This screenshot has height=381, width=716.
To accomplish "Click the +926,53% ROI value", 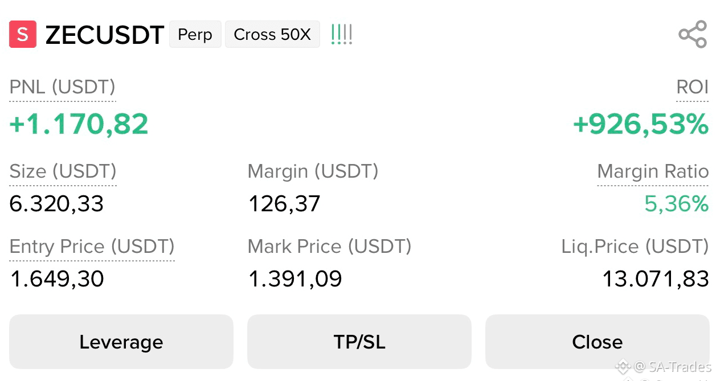I will pyautogui.click(x=641, y=124).
